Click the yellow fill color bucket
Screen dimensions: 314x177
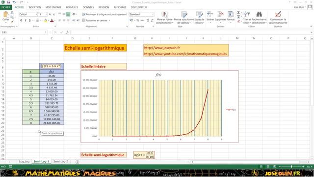click(x=46, y=20)
